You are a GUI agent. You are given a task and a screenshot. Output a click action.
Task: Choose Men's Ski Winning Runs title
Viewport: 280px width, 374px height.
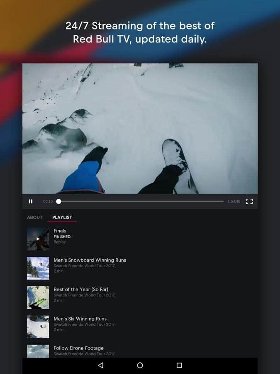tap(80, 319)
